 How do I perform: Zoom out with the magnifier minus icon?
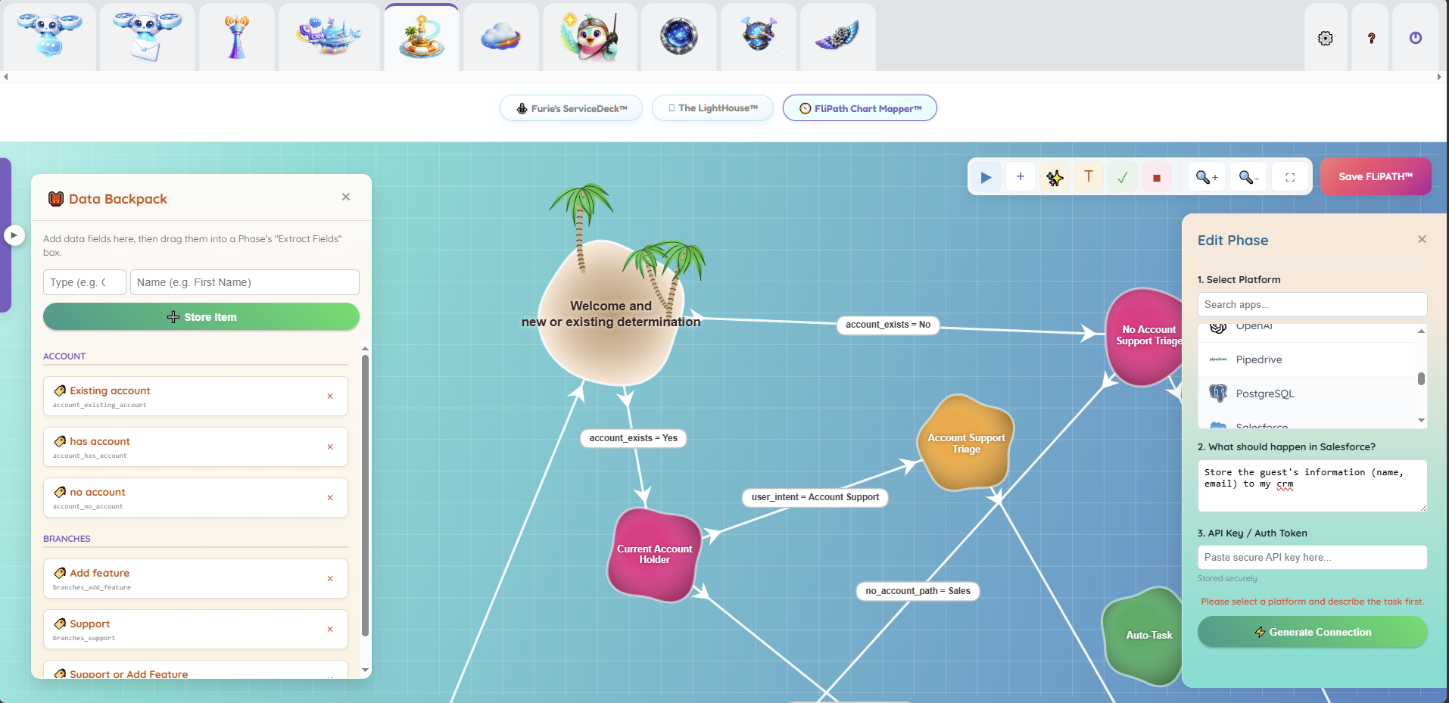coord(1248,176)
